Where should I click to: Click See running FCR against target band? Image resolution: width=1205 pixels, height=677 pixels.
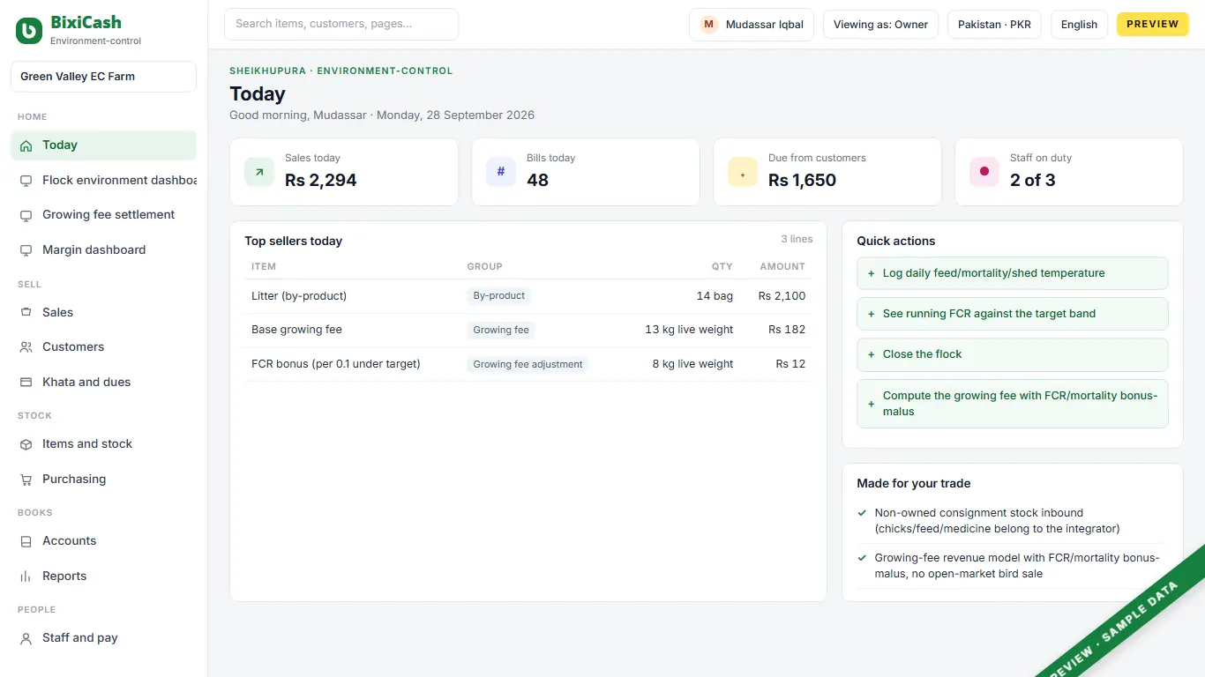point(1013,314)
